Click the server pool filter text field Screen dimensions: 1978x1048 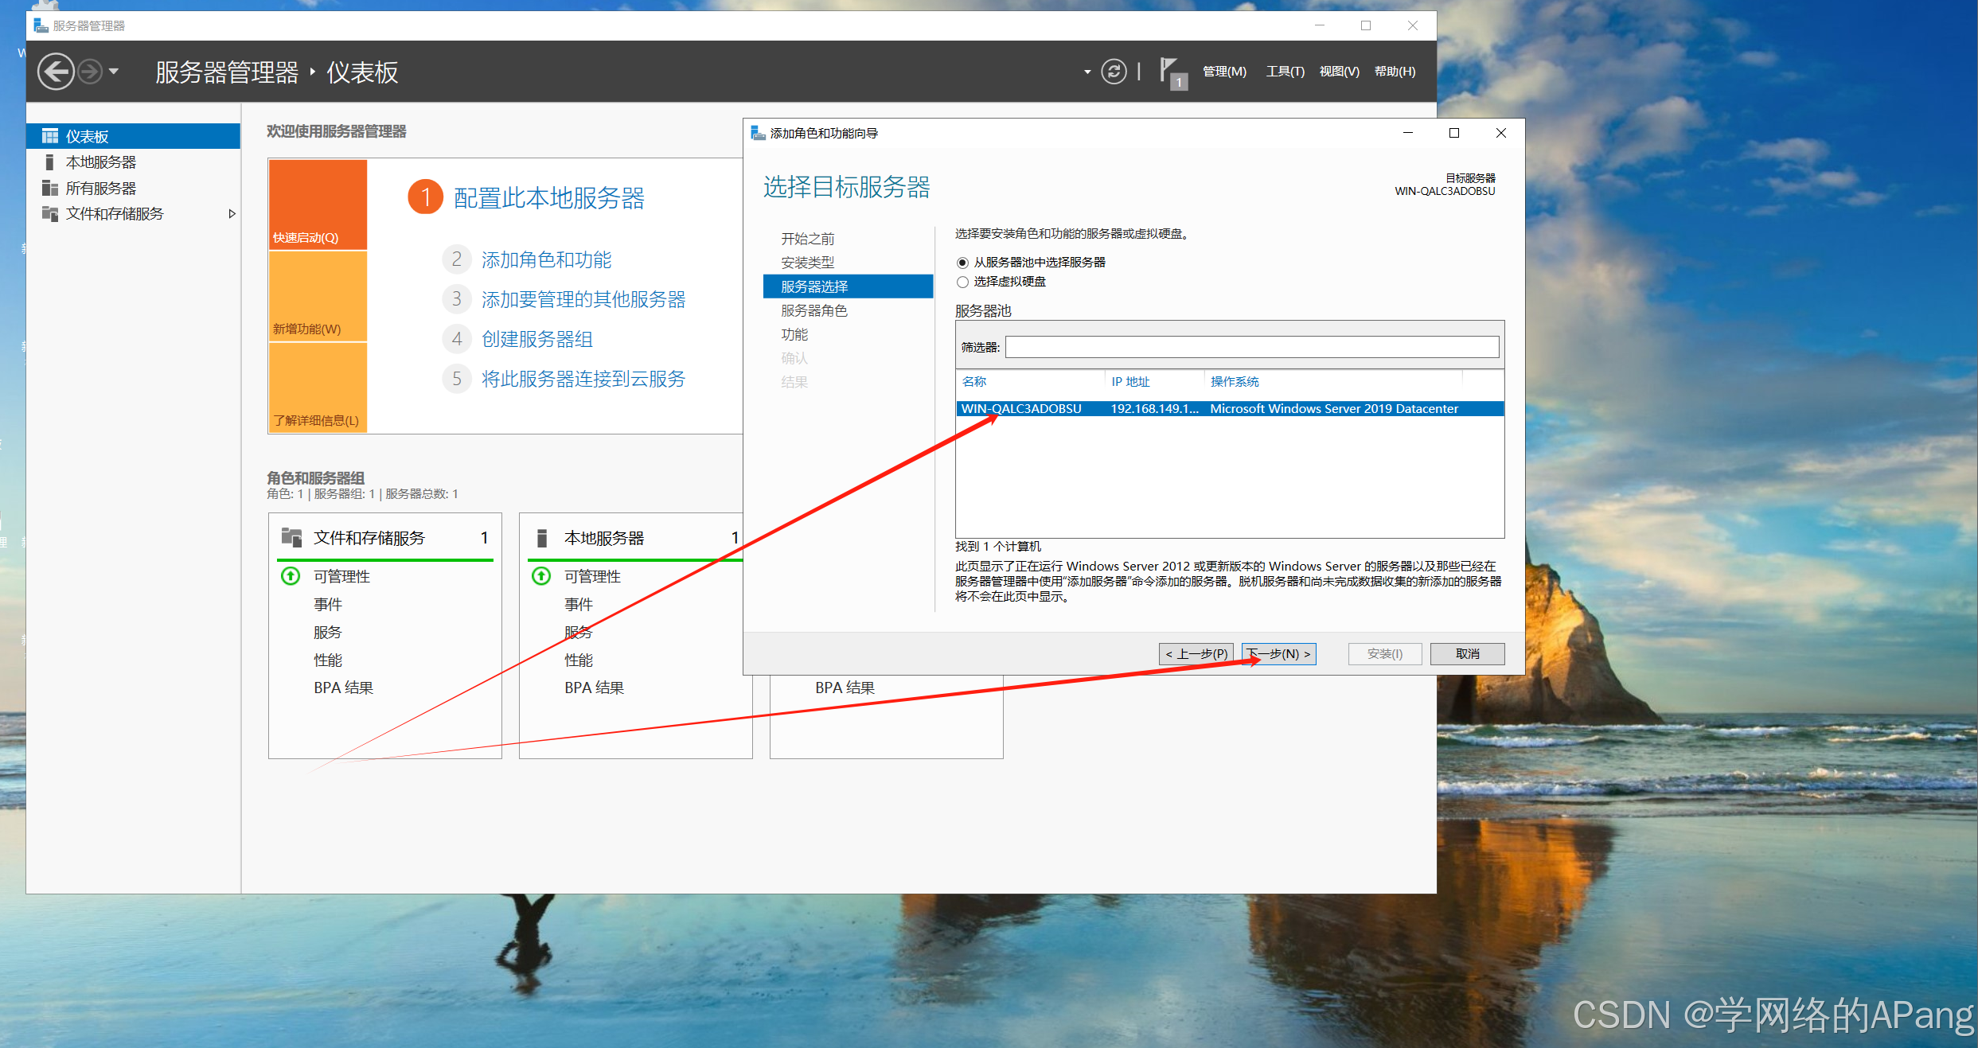click(x=1251, y=347)
